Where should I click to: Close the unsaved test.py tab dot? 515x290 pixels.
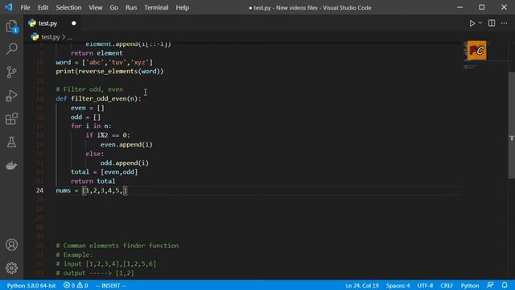(73, 23)
